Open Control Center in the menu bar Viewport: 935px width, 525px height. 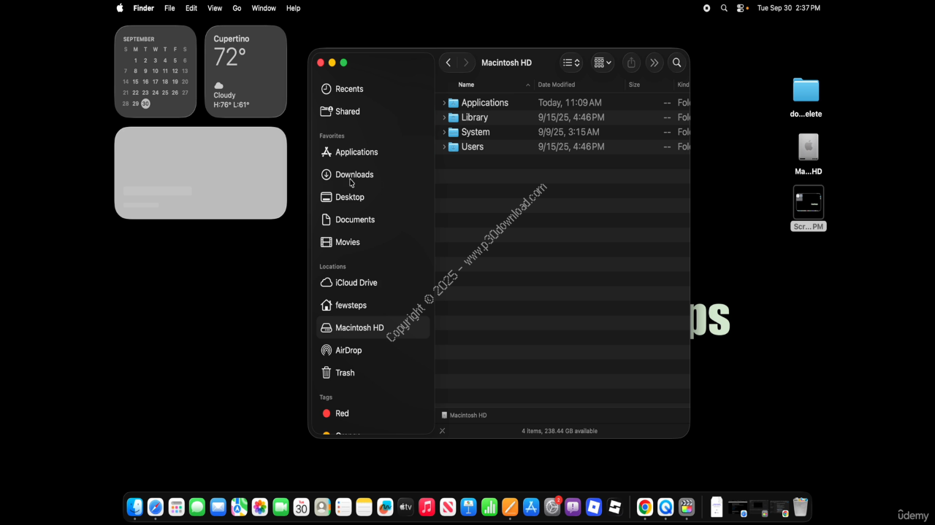741,8
